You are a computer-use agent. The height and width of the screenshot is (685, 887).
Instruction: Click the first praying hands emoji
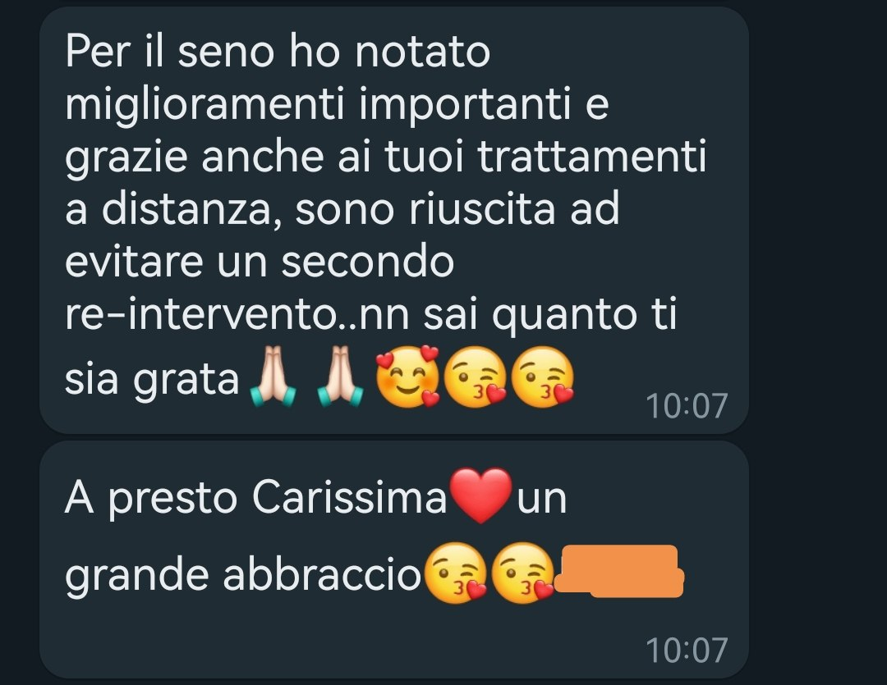[x=273, y=377]
